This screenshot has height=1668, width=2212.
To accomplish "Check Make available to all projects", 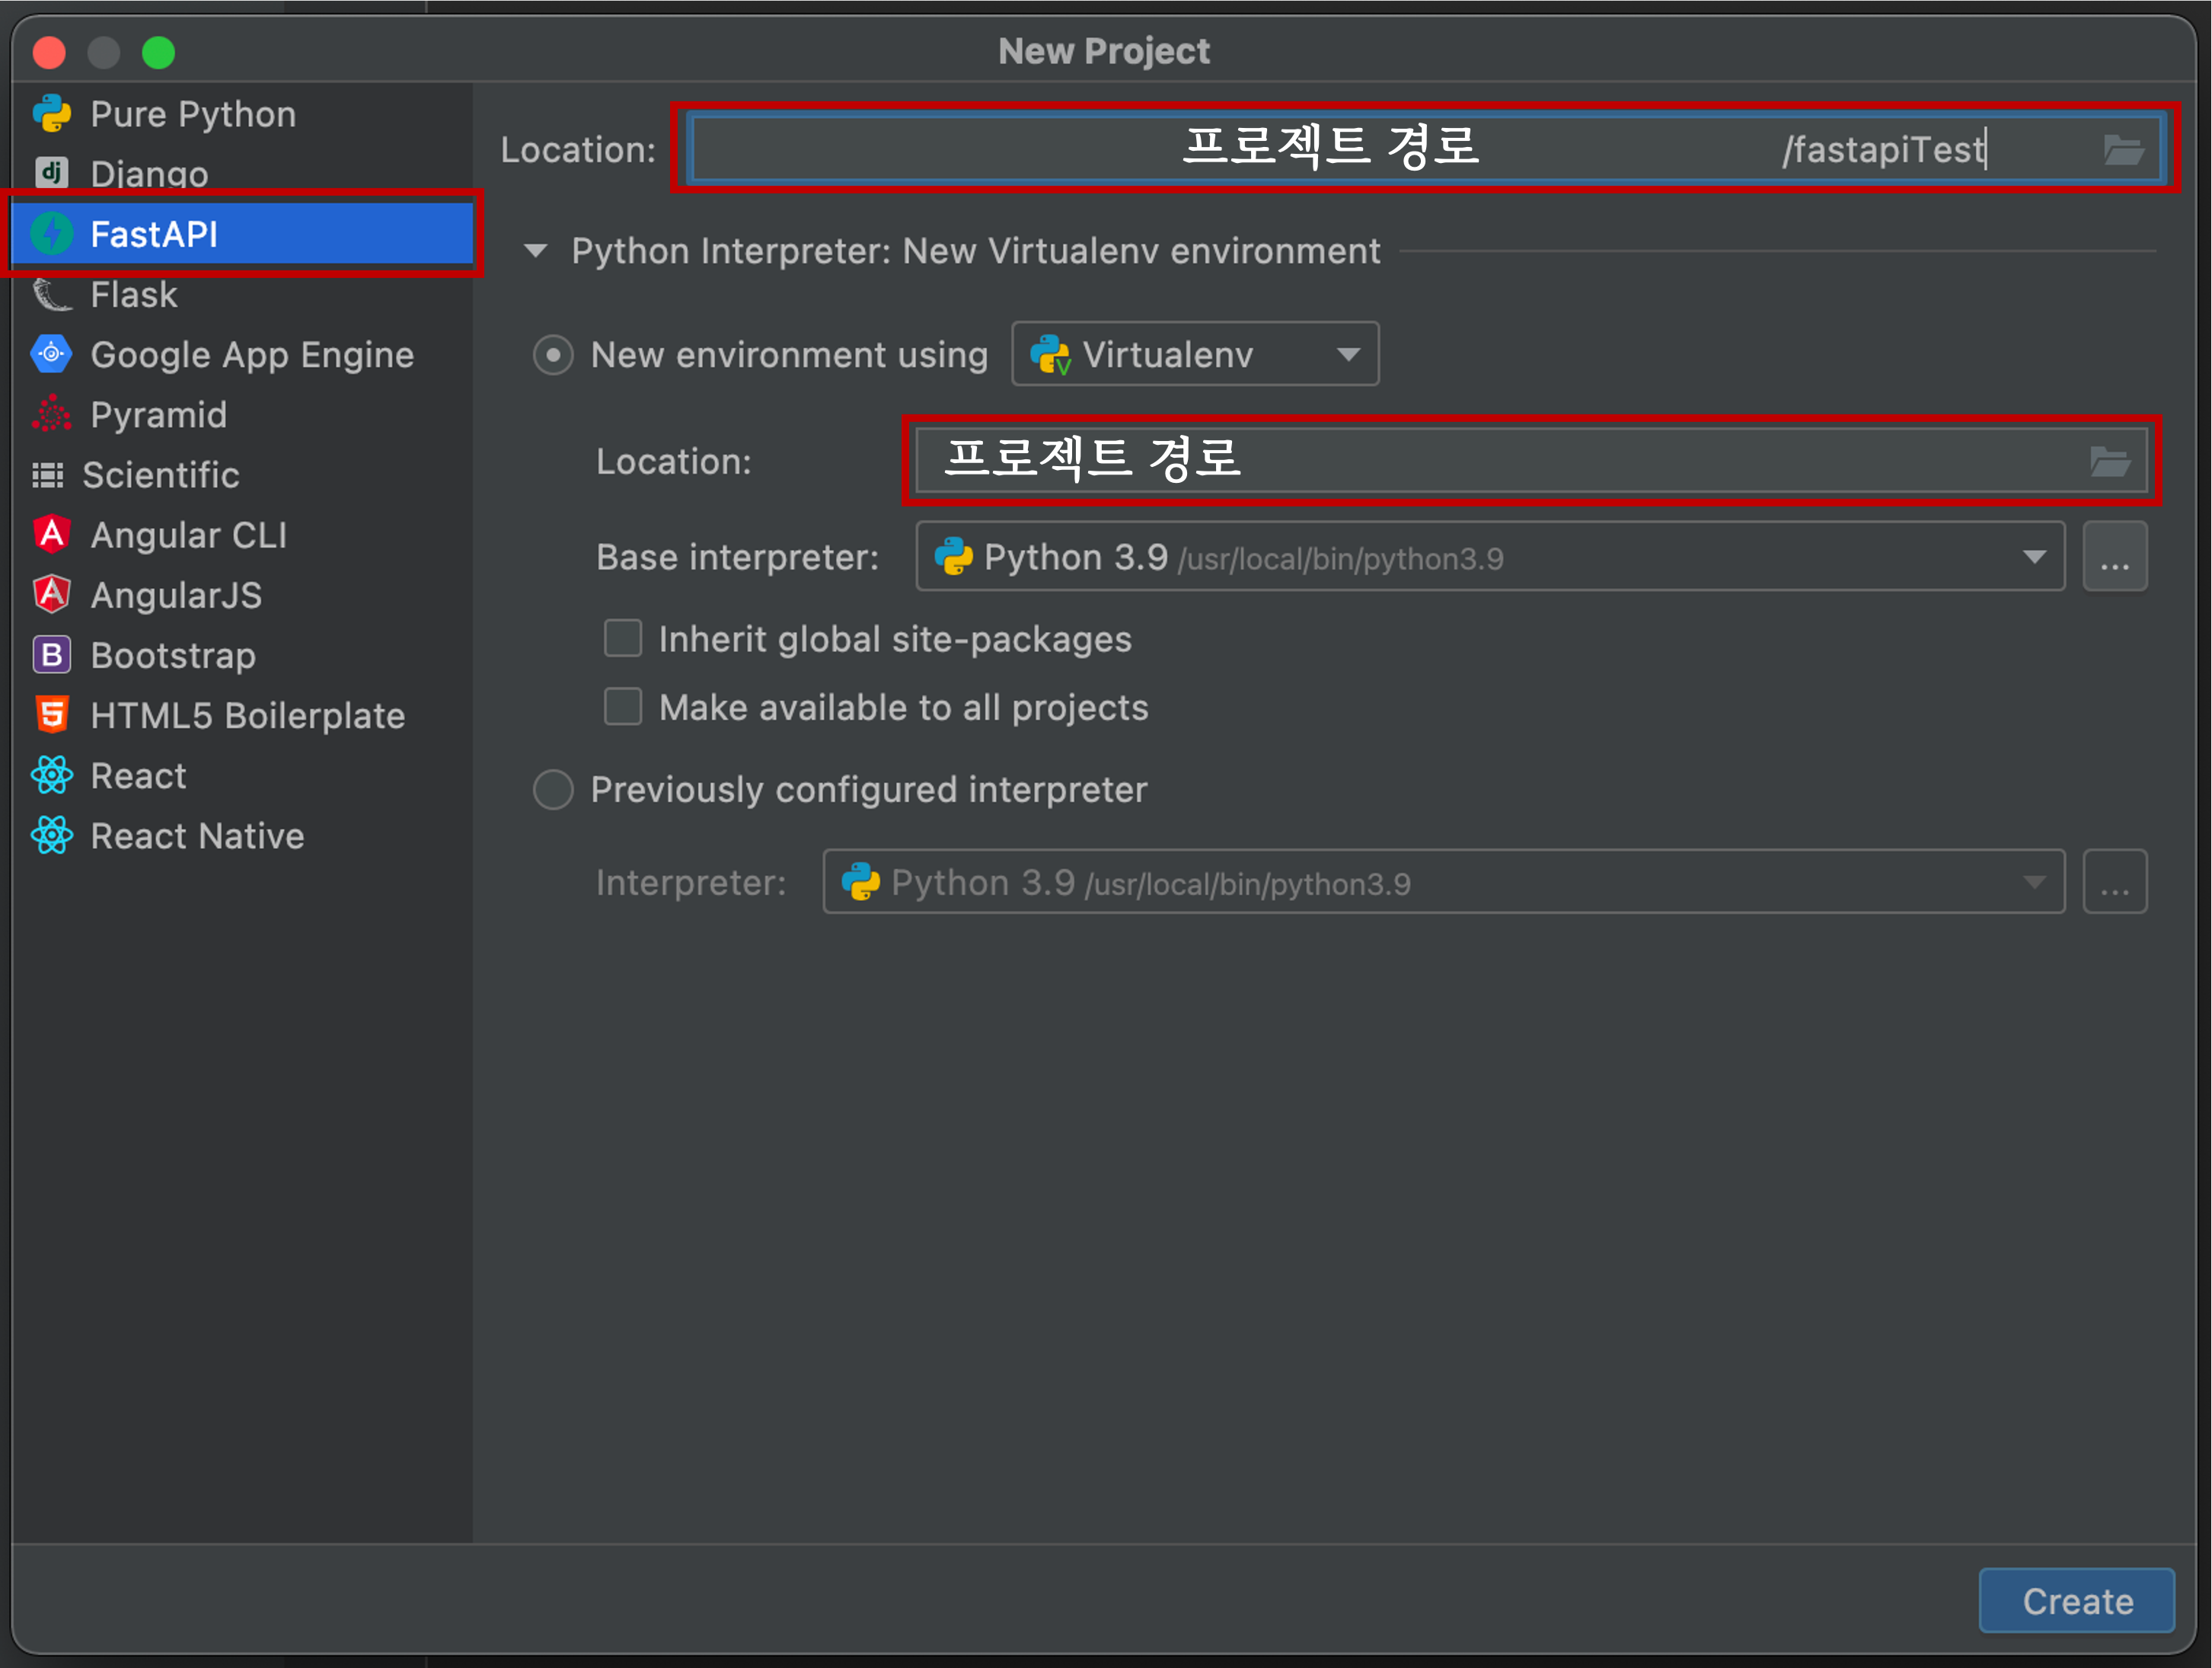I will click(x=623, y=706).
